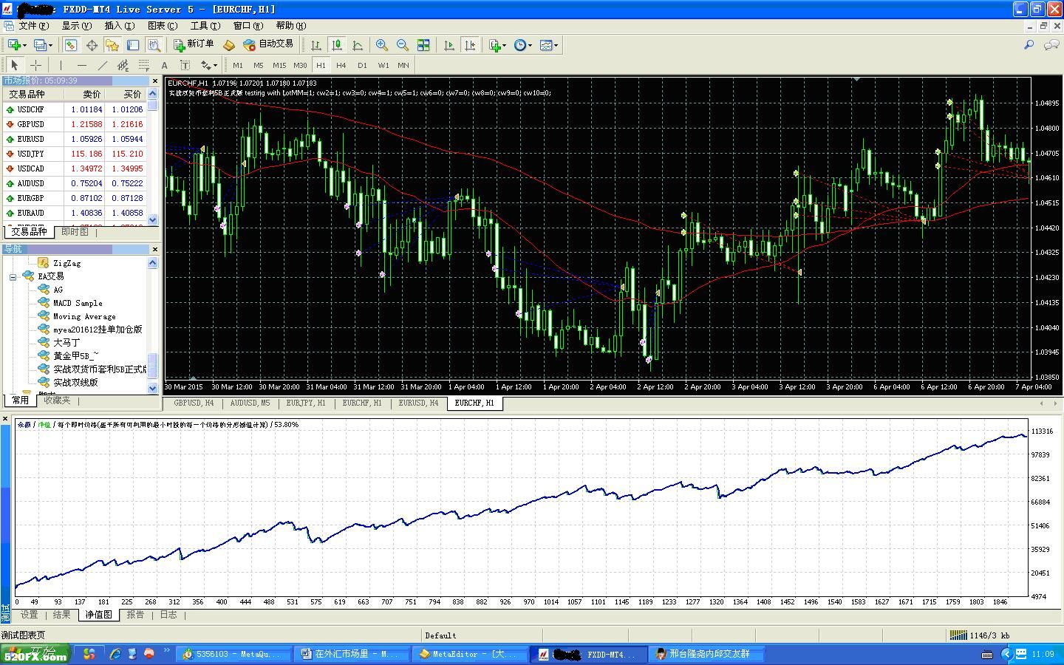
Task: Collapse the EA交易 tree node
Action: 13,277
